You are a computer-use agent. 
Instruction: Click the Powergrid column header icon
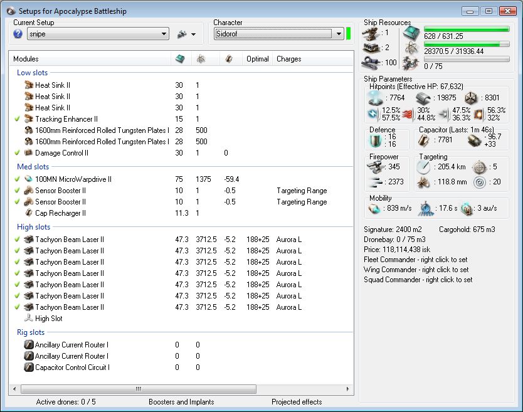201,59
